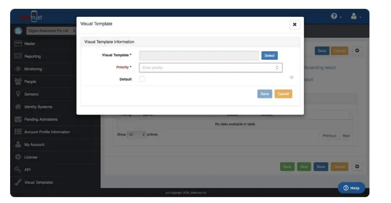Open License in the sidebar
Screen dimensions: 391x203
pyautogui.click(x=31, y=157)
